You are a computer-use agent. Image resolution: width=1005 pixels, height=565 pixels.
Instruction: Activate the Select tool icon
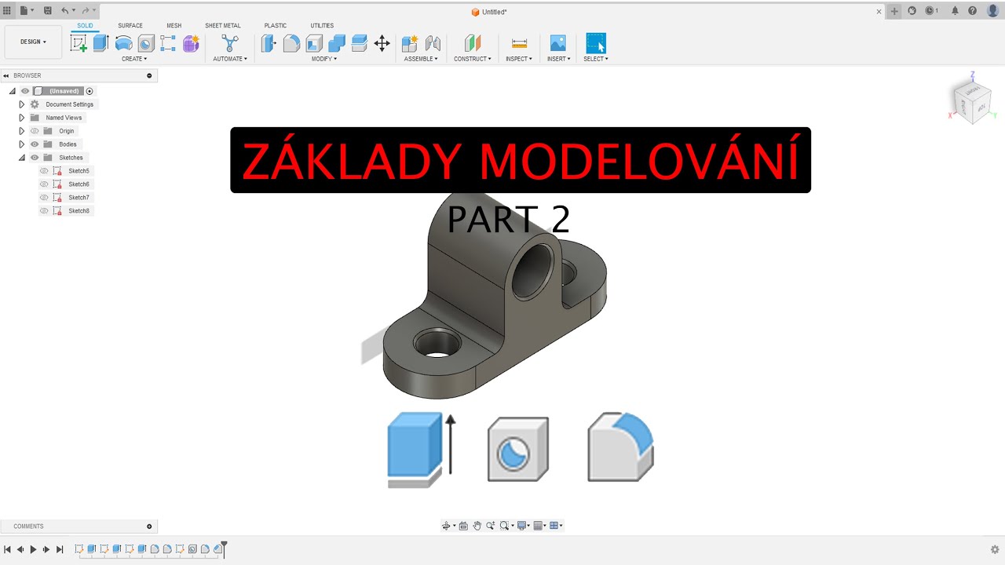pos(596,43)
